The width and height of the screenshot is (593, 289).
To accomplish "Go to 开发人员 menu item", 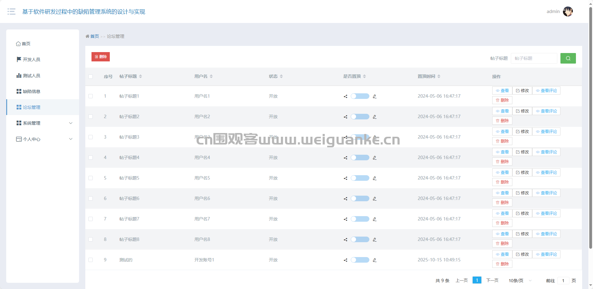I will pos(31,60).
